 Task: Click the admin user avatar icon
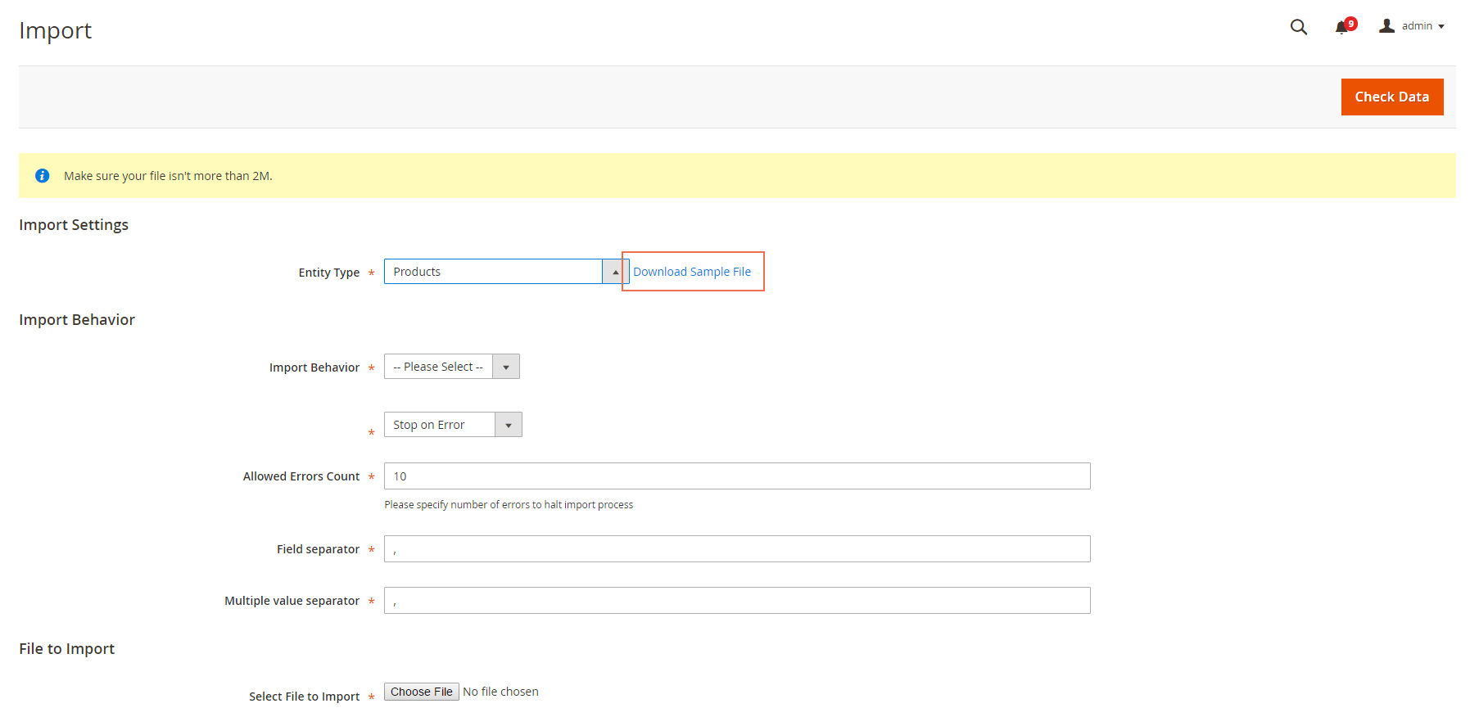[1386, 26]
